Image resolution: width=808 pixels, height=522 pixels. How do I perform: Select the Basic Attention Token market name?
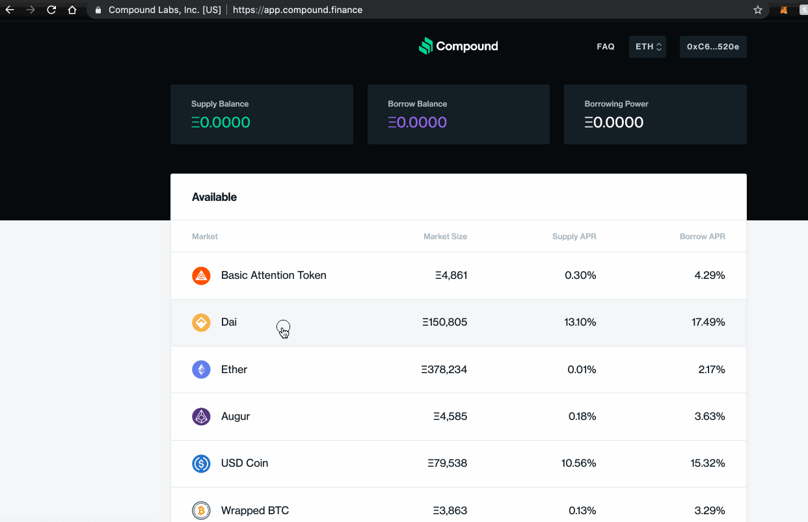click(x=274, y=276)
